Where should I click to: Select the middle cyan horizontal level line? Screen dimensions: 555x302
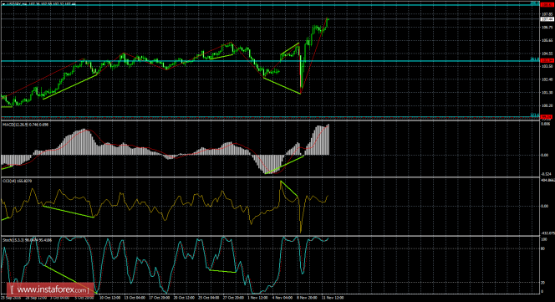[x=269, y=61]
